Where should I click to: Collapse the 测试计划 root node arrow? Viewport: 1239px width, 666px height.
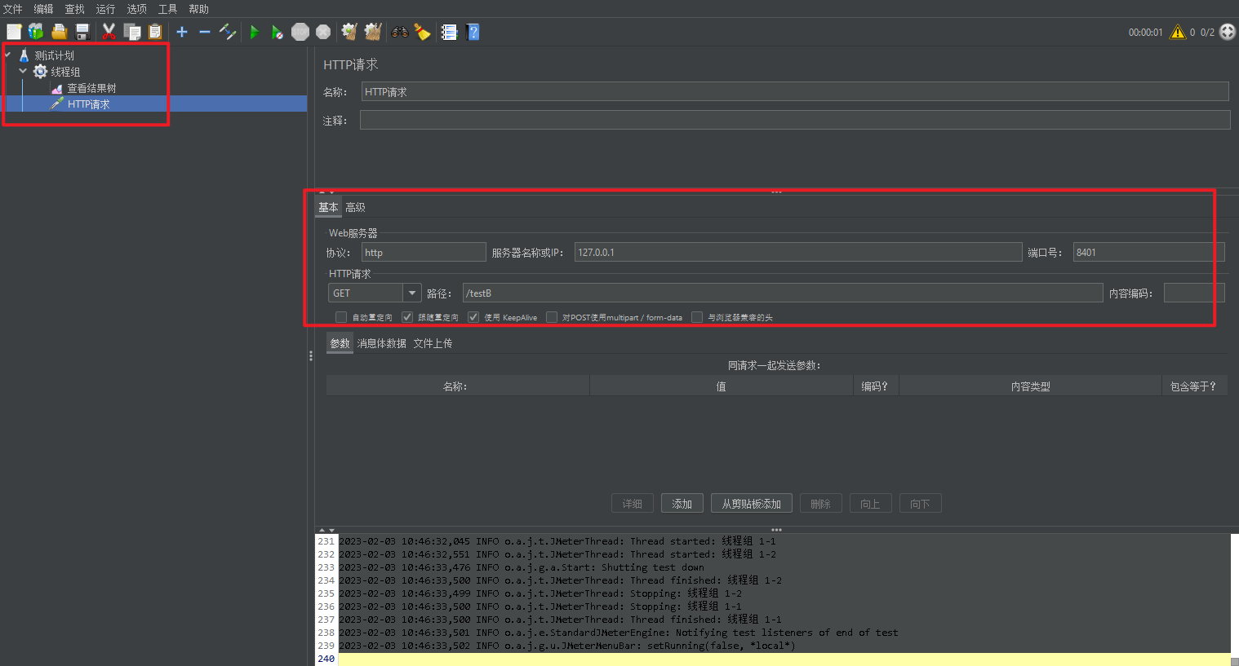[7, 55]
